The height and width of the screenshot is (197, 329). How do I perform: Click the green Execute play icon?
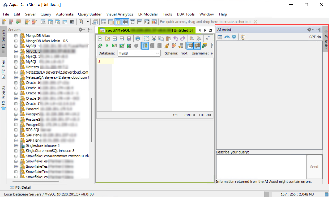107,46
